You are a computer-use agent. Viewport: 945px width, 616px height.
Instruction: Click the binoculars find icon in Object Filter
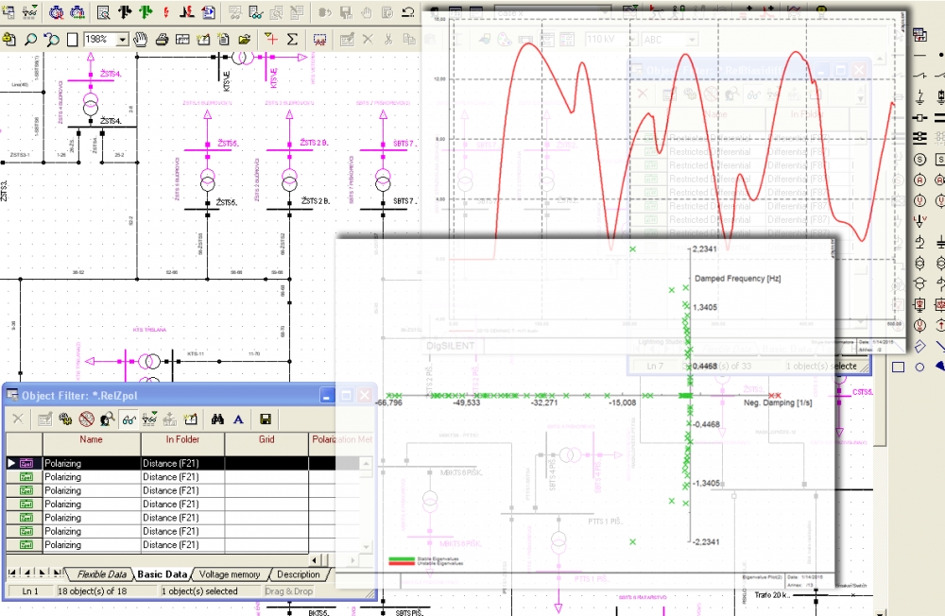coord(217,419)
